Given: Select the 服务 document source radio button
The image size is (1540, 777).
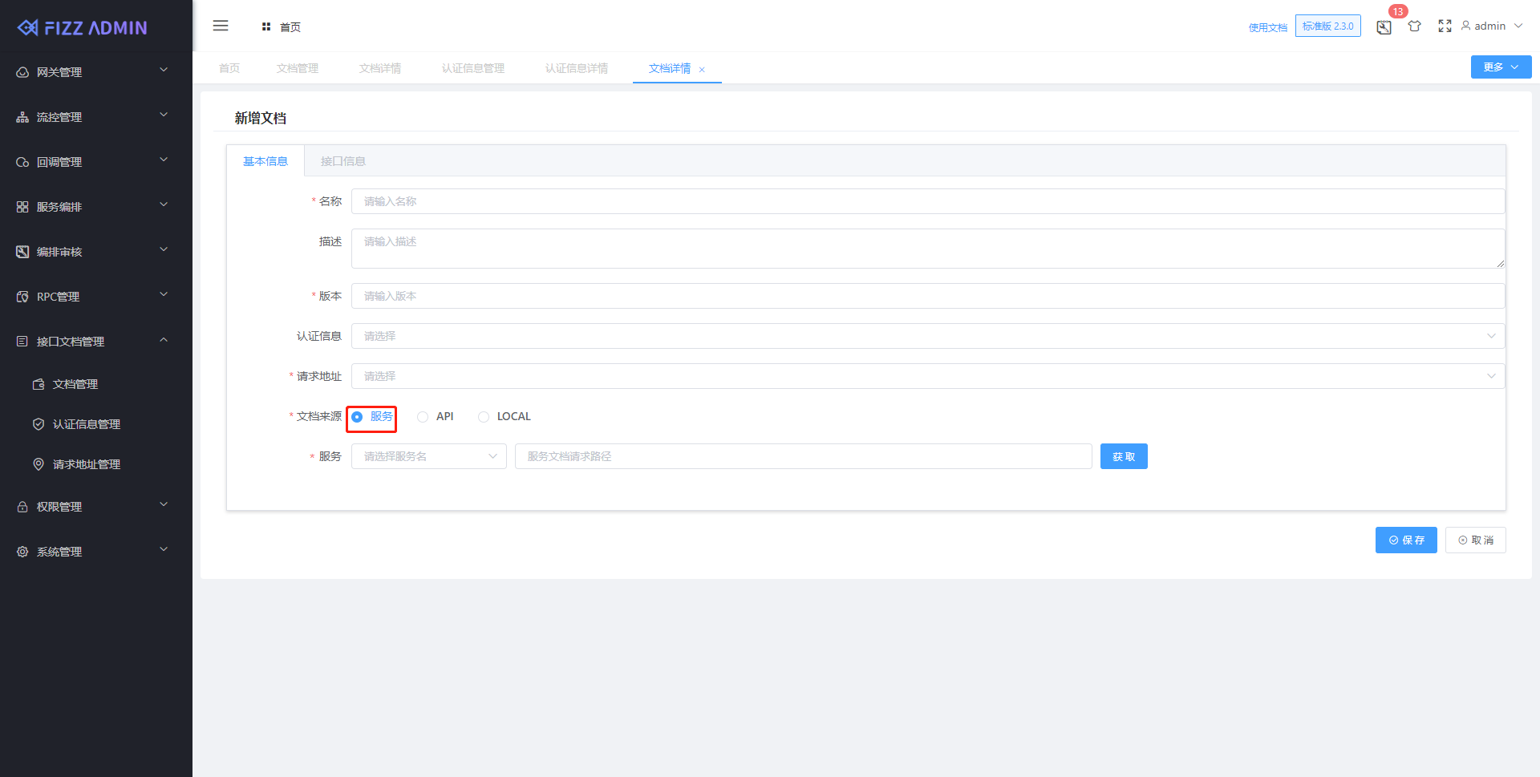Looking at the screenshot, I should point(357,416).
